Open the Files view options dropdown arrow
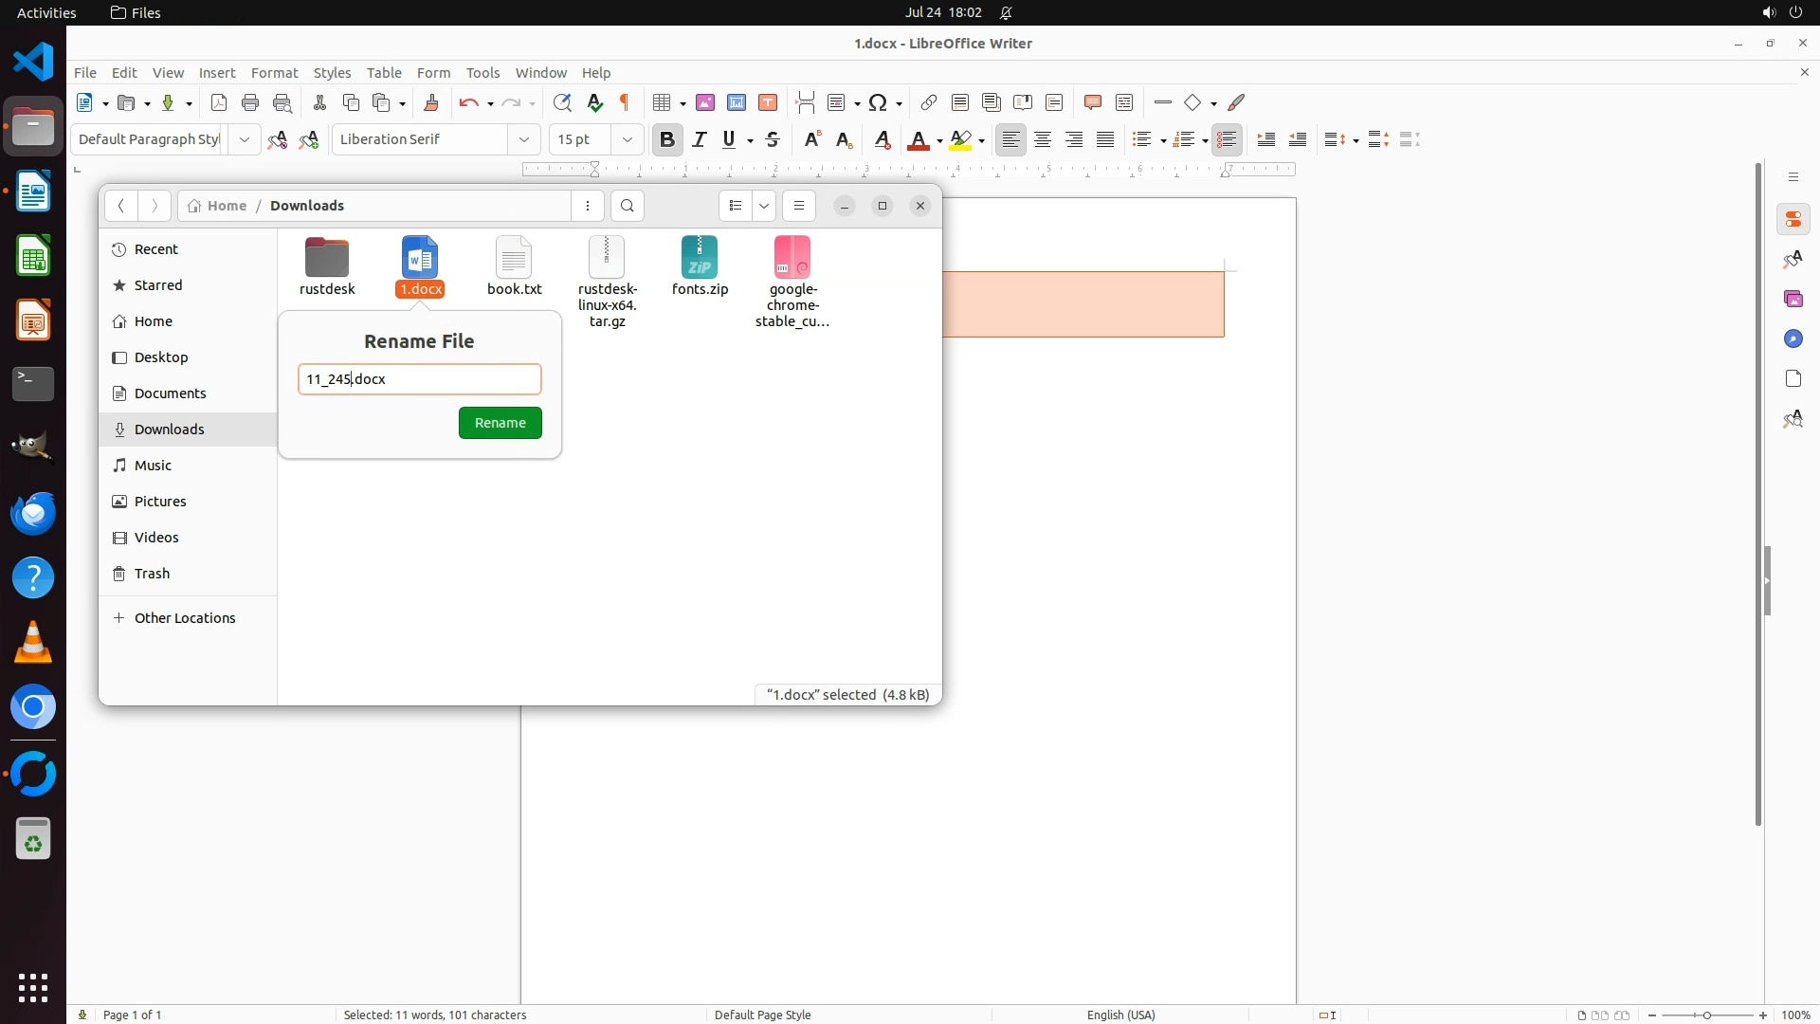This screenshot has width=1820, height=1024. point(764,206)
